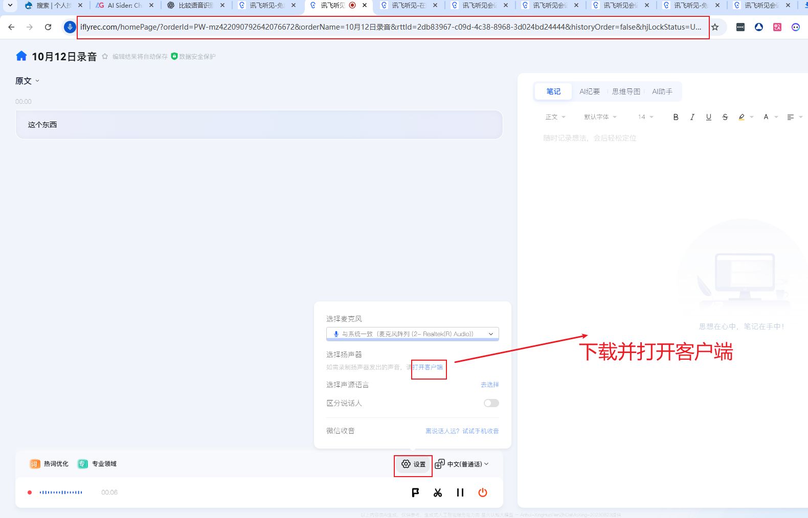Click the browser address bar
Screen dimensions: 808x518
[x=391, y=27]
